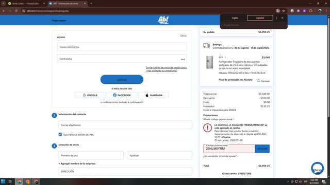Go forward in browser history

pyautogui.click(x=10, y=11)
